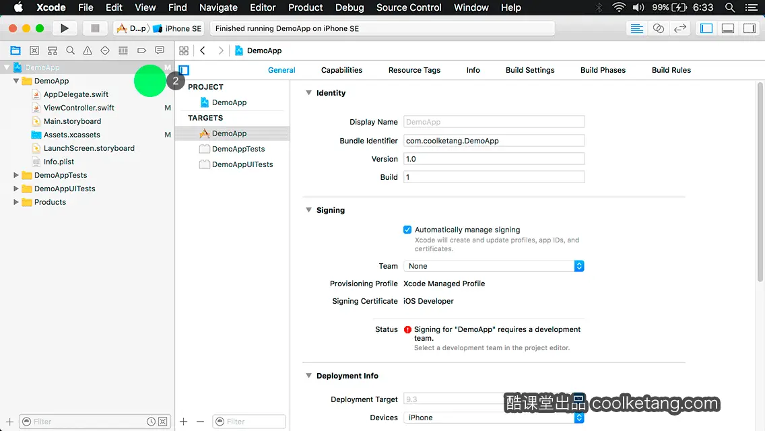Collapse the Deployment Info section
The height and width of the screenshot is (431, 765).
pos(309,375)
